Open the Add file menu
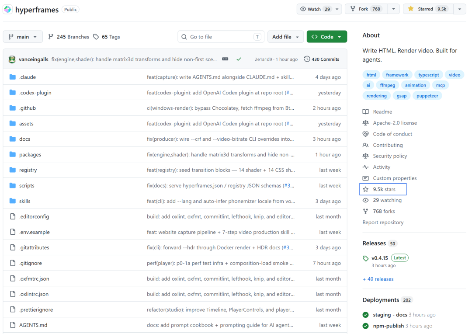 pos(285,37)
